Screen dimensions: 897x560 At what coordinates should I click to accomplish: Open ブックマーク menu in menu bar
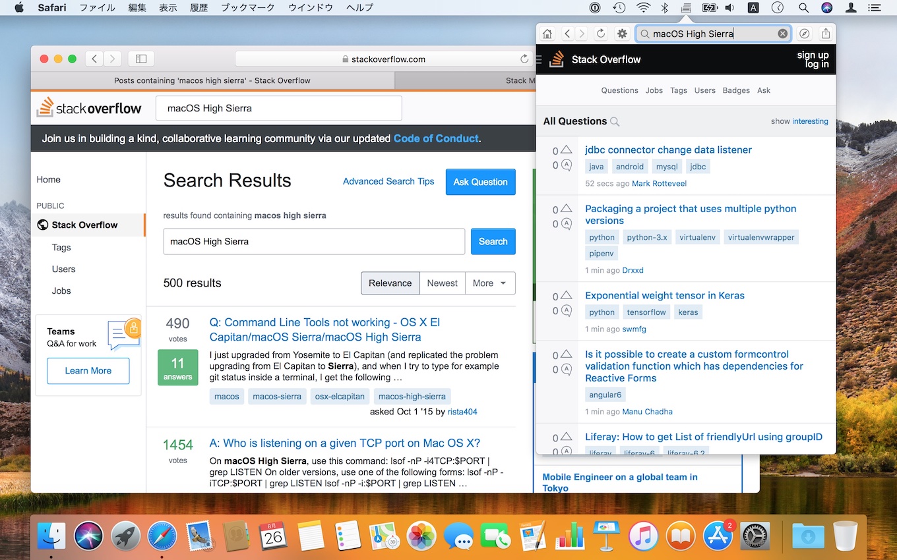point(249,8)
